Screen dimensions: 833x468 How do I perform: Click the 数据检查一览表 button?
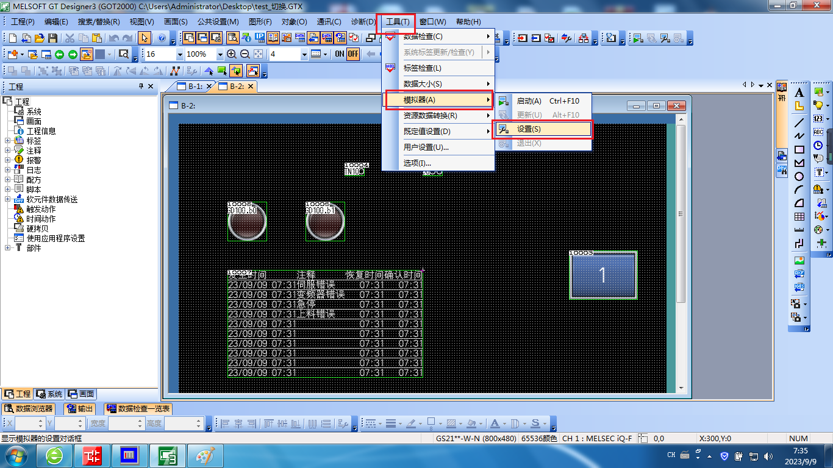pos(139,409)
